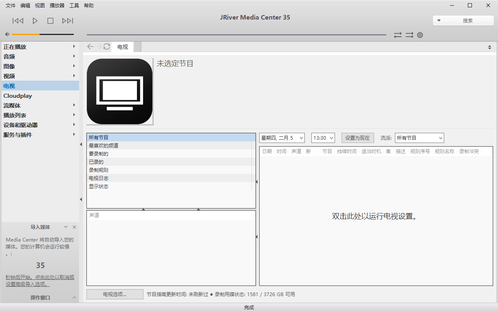Skip to next track
Screen dimensions: 498x312
pyautogui.click(x=68, y=20)
